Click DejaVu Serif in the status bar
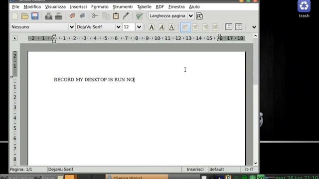Viewport: 319px width, 179px height. pos(61,169)
